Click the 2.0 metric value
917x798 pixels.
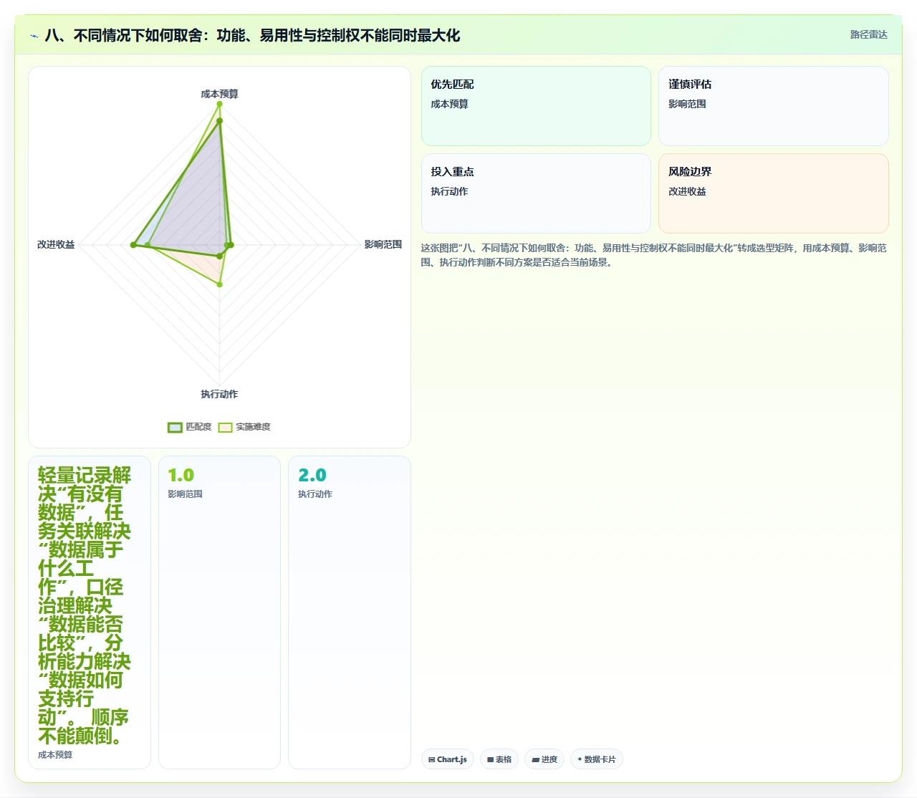pyautogui.click(x=312, y=475)
